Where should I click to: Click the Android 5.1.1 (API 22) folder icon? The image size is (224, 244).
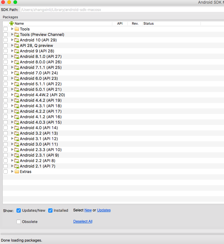[17, 84]
